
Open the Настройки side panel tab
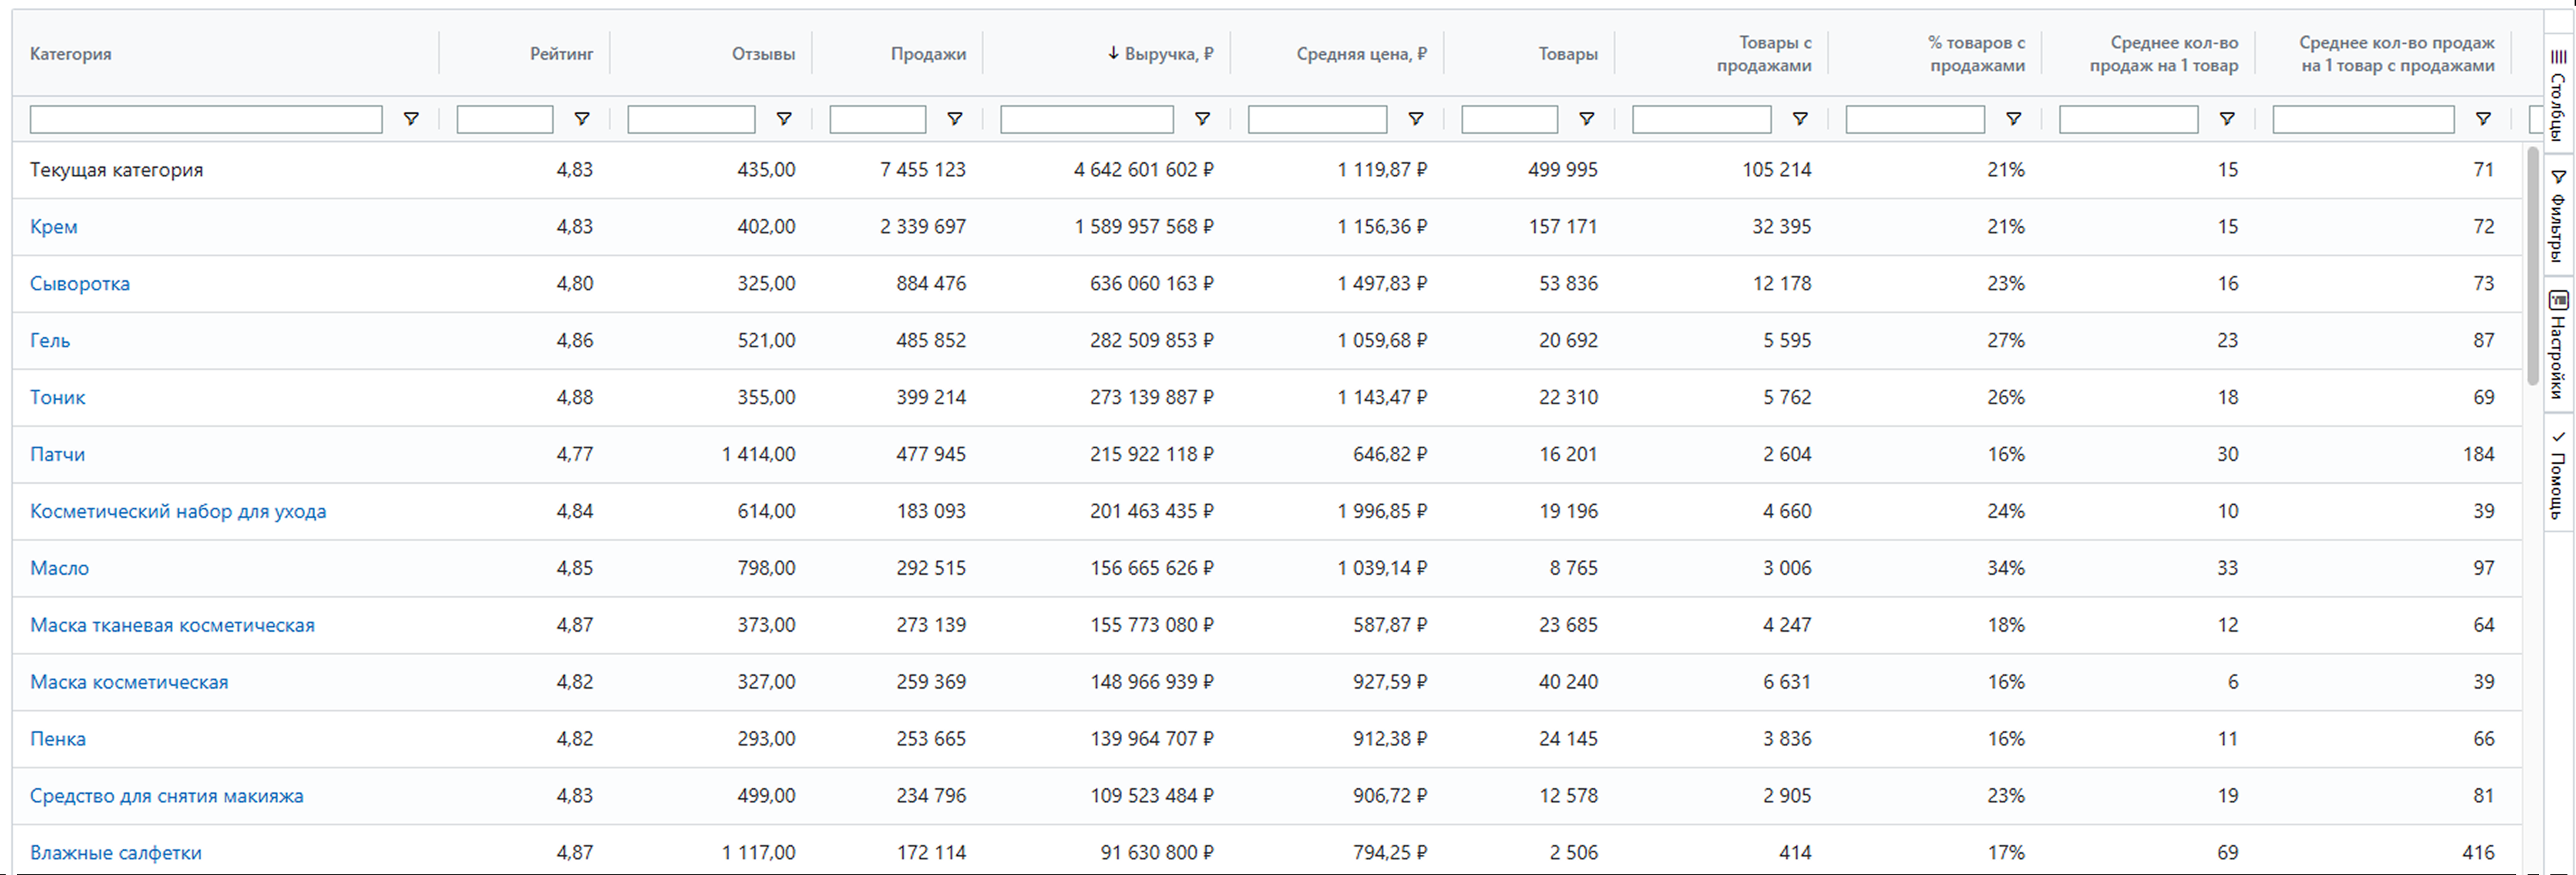tap(2558, 345)
